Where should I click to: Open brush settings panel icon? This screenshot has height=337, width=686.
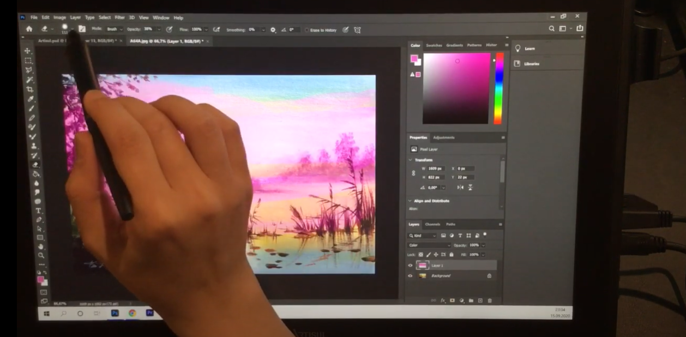(x=82, y=29)
